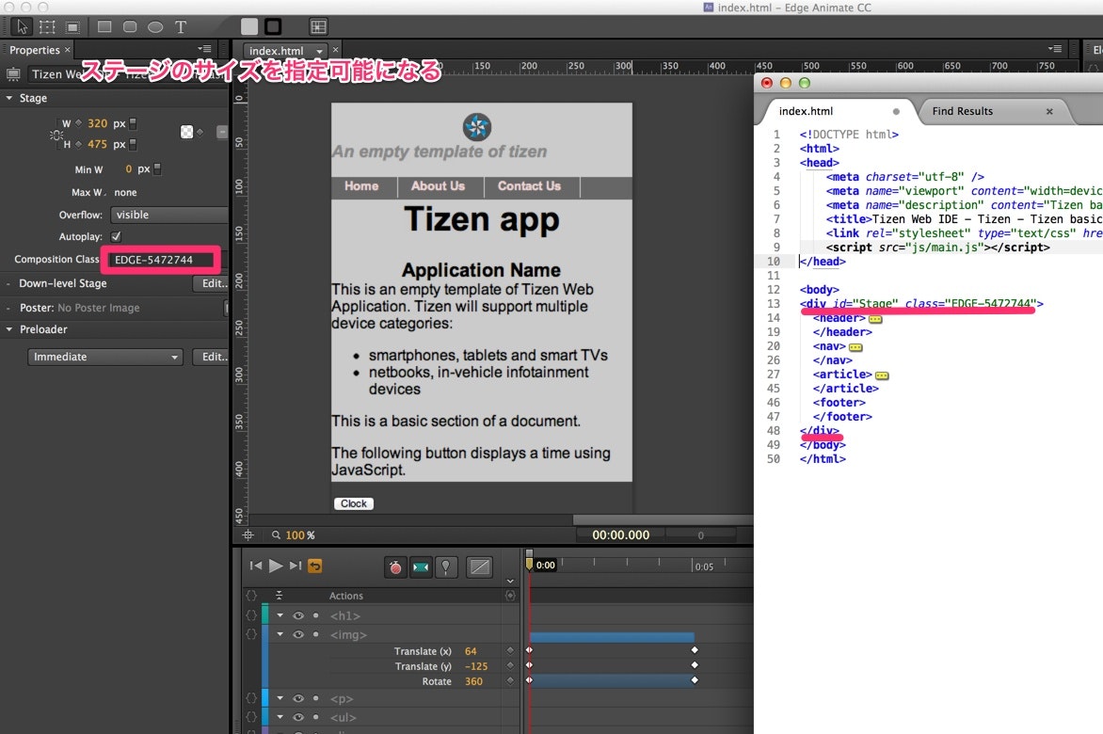Viewport: 1103px width, 734px height.
Task: Open the border color swatch in toolbar
Action: pyautogui.click(x=273, y=26)
